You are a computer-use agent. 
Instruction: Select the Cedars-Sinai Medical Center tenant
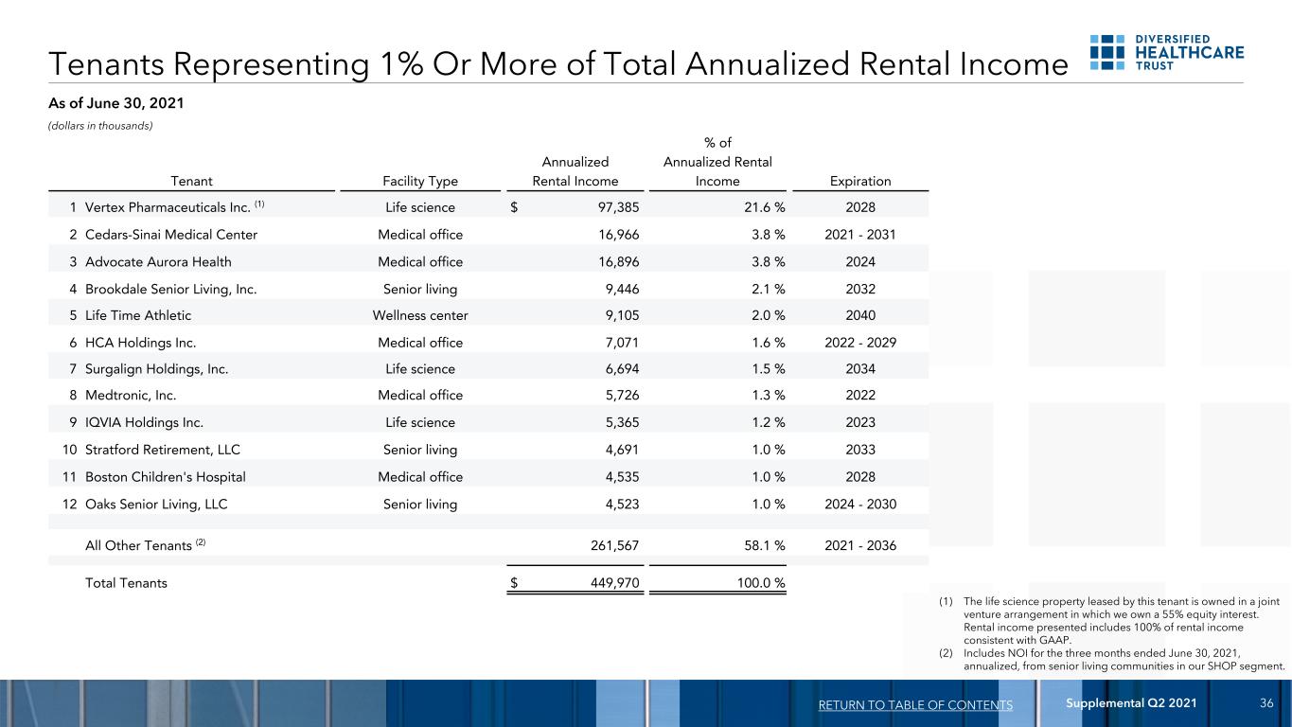[x=171, y=234]
